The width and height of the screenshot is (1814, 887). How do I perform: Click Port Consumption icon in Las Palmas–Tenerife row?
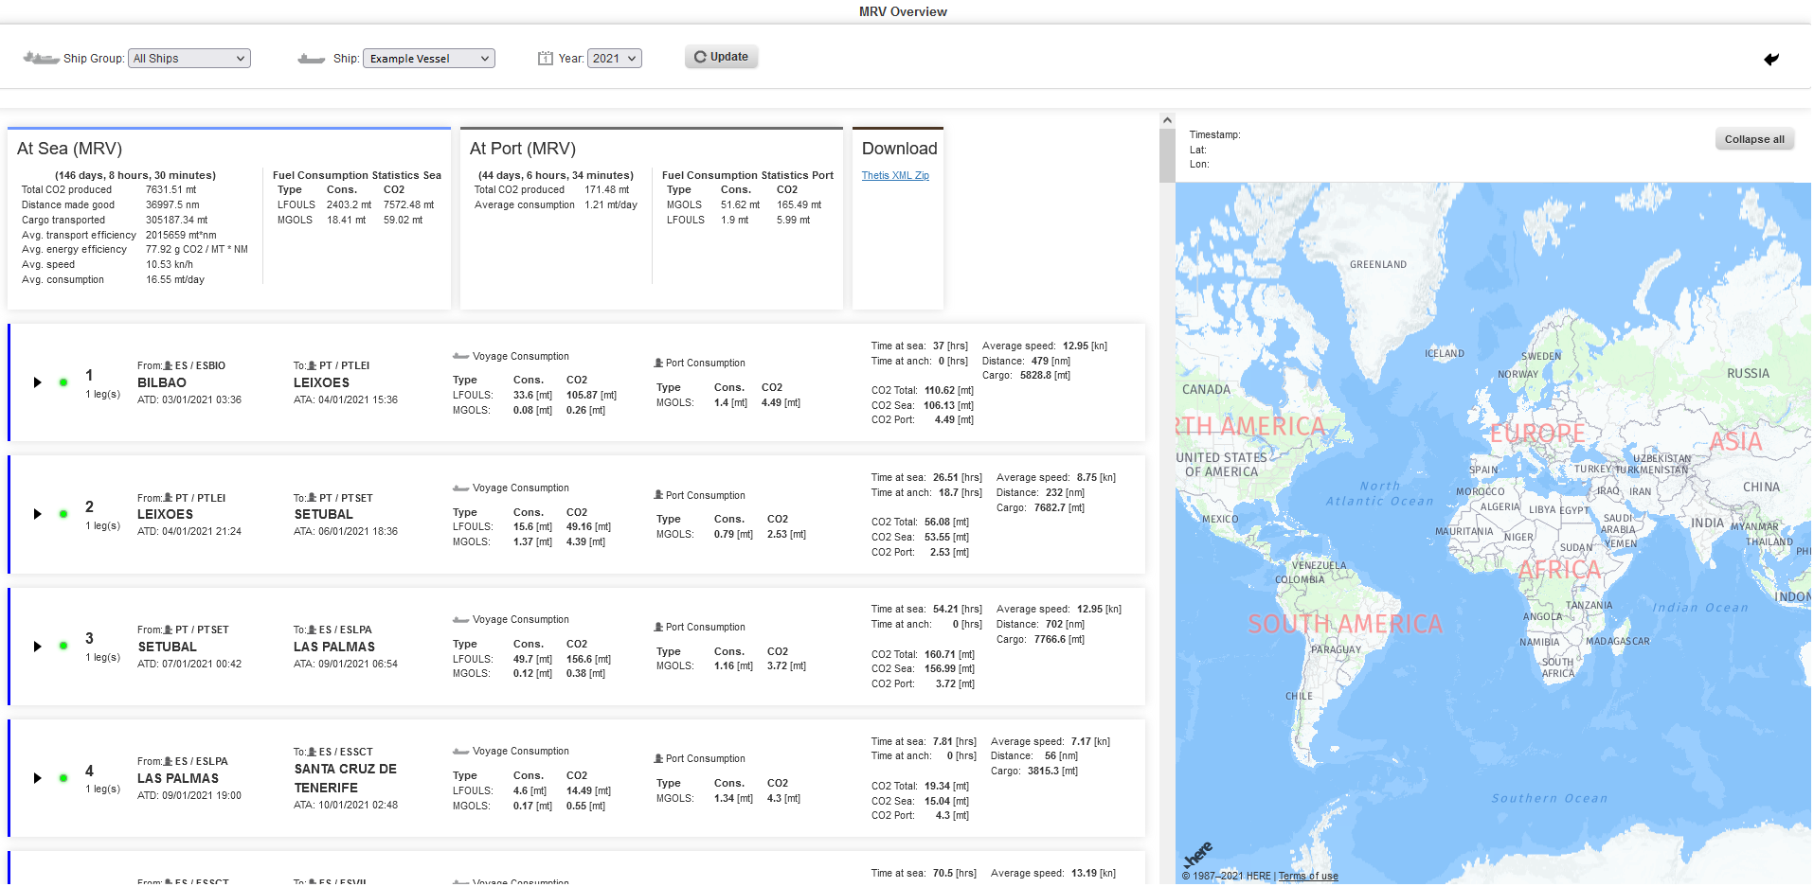point(658,758)
